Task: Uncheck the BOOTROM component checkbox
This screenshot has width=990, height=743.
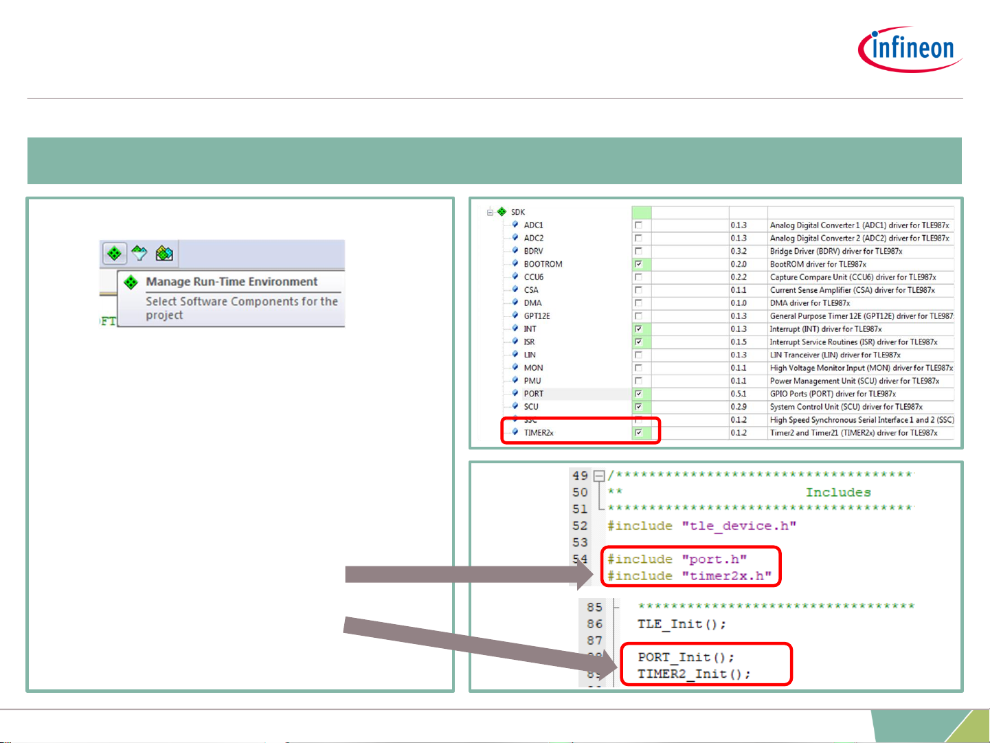Action: (639, 264)
